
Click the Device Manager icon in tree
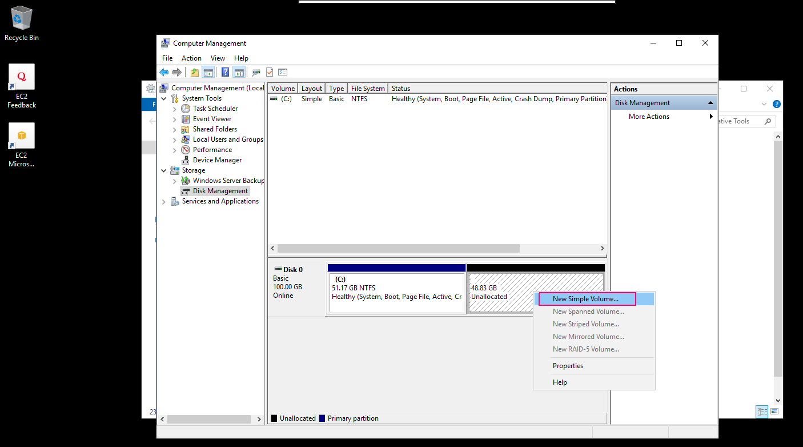pos(186,160)
